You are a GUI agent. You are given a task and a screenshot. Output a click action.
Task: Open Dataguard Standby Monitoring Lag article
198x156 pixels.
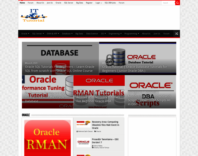[x=149, y=98]
